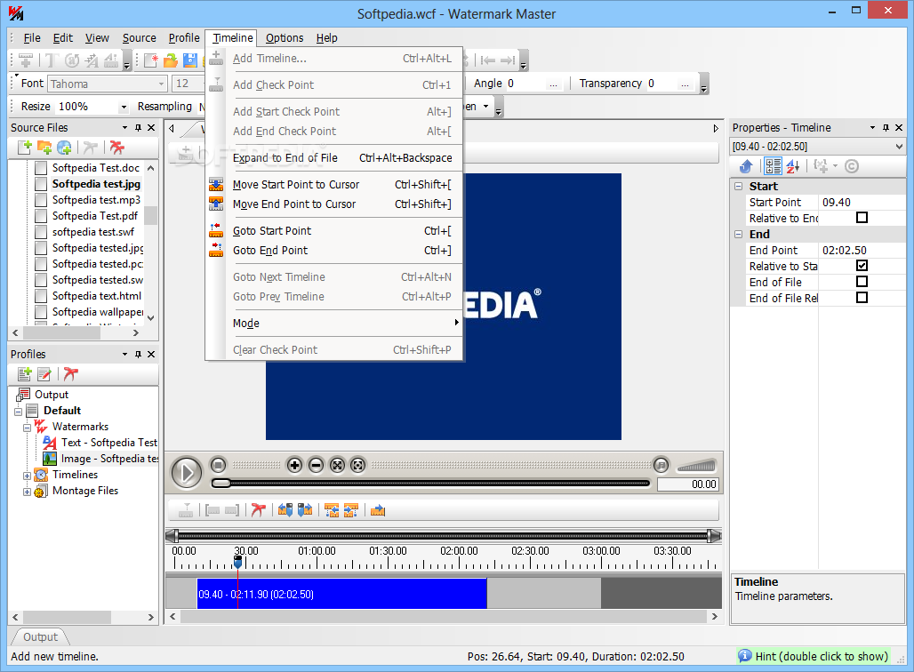Click red Remove all icon in Source Files
Image resolution: width=914 pixels, height=672 pixels.
(x=117, y=148)
